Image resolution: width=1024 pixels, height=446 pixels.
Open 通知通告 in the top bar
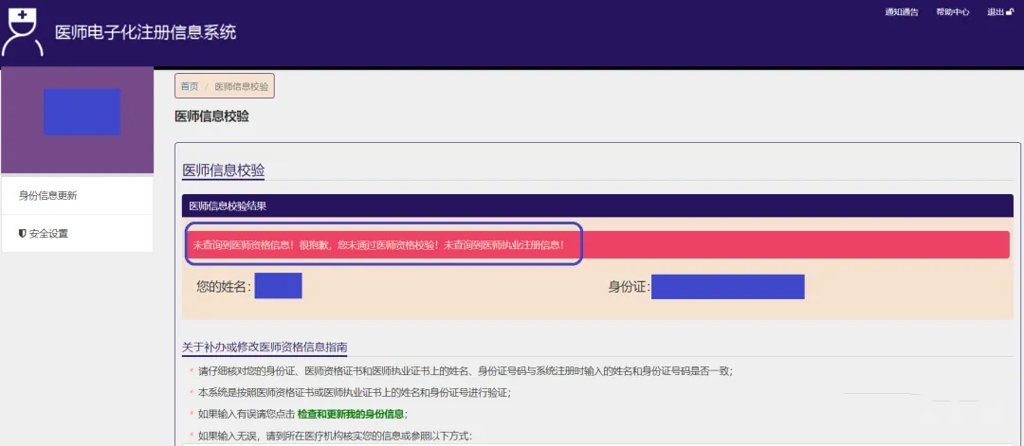coord(902,11)
